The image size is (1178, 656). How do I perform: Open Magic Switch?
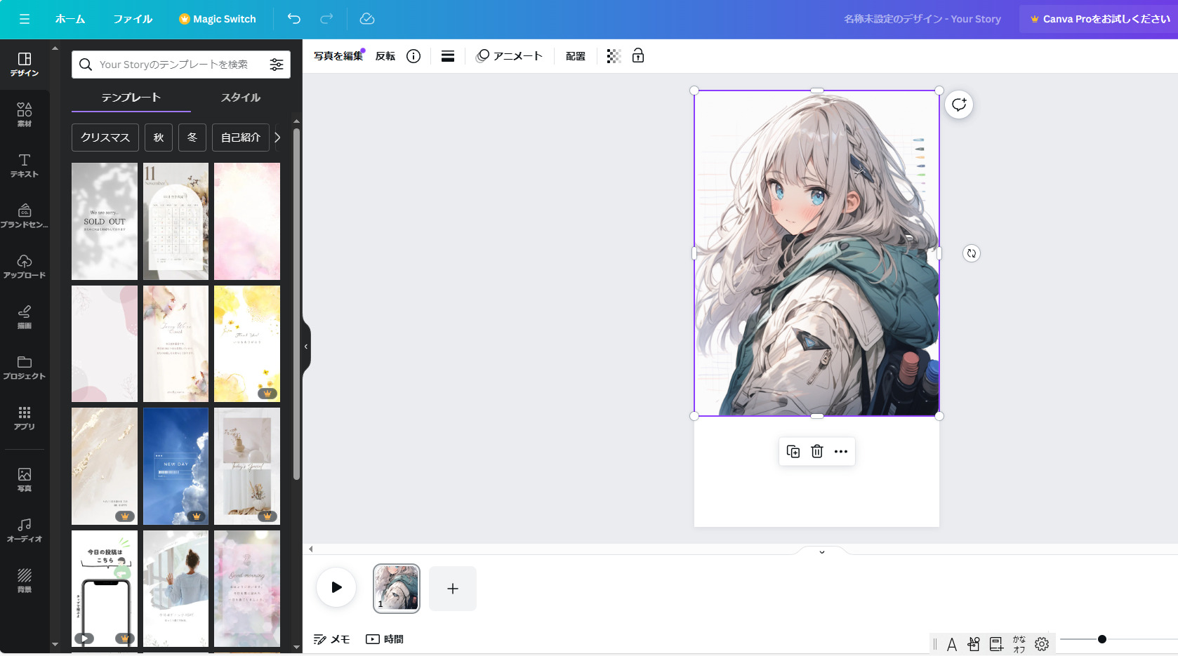point(218,19)
